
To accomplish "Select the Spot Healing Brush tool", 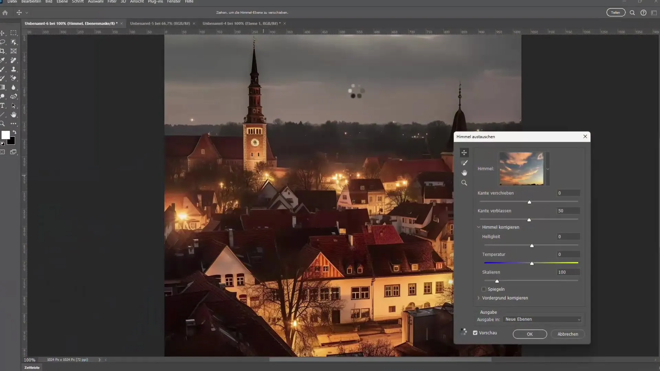I will click(x=13, y=60).
